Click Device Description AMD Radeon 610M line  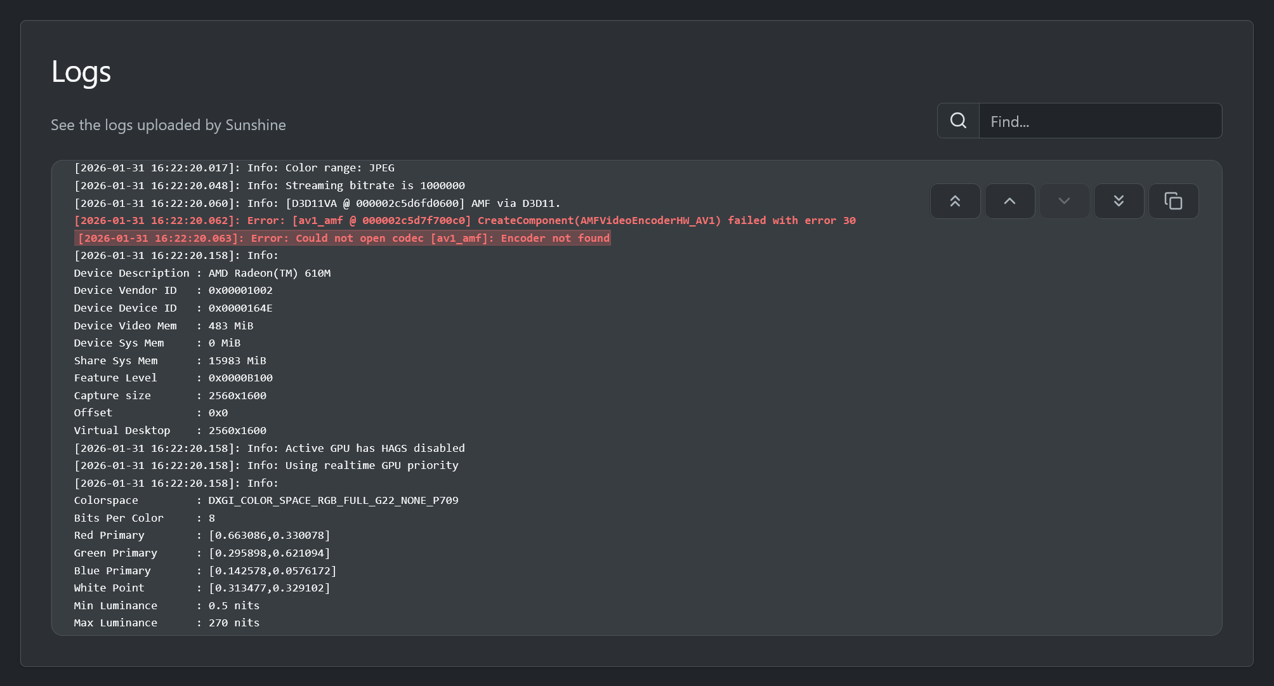point(202,274)
